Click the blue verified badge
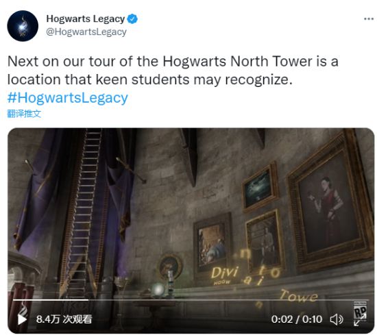Viewport: 377px width, 335px height. point(132,18)
